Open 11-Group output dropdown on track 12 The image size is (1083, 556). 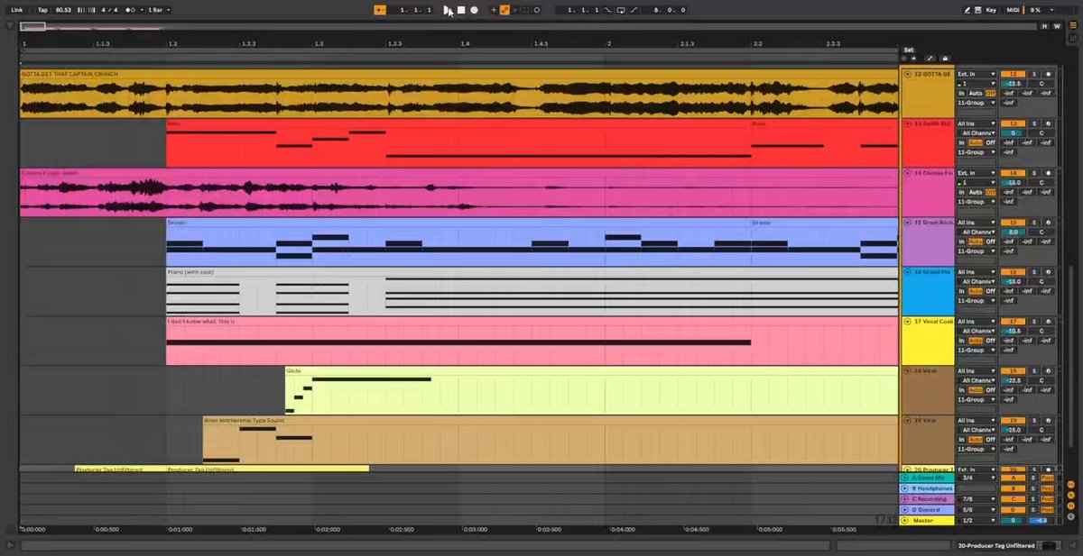point(977,103)
